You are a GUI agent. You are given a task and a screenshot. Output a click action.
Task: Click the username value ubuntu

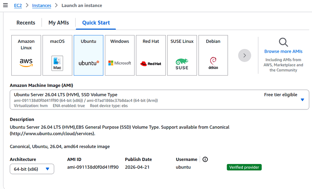click(x=183, y=167)
